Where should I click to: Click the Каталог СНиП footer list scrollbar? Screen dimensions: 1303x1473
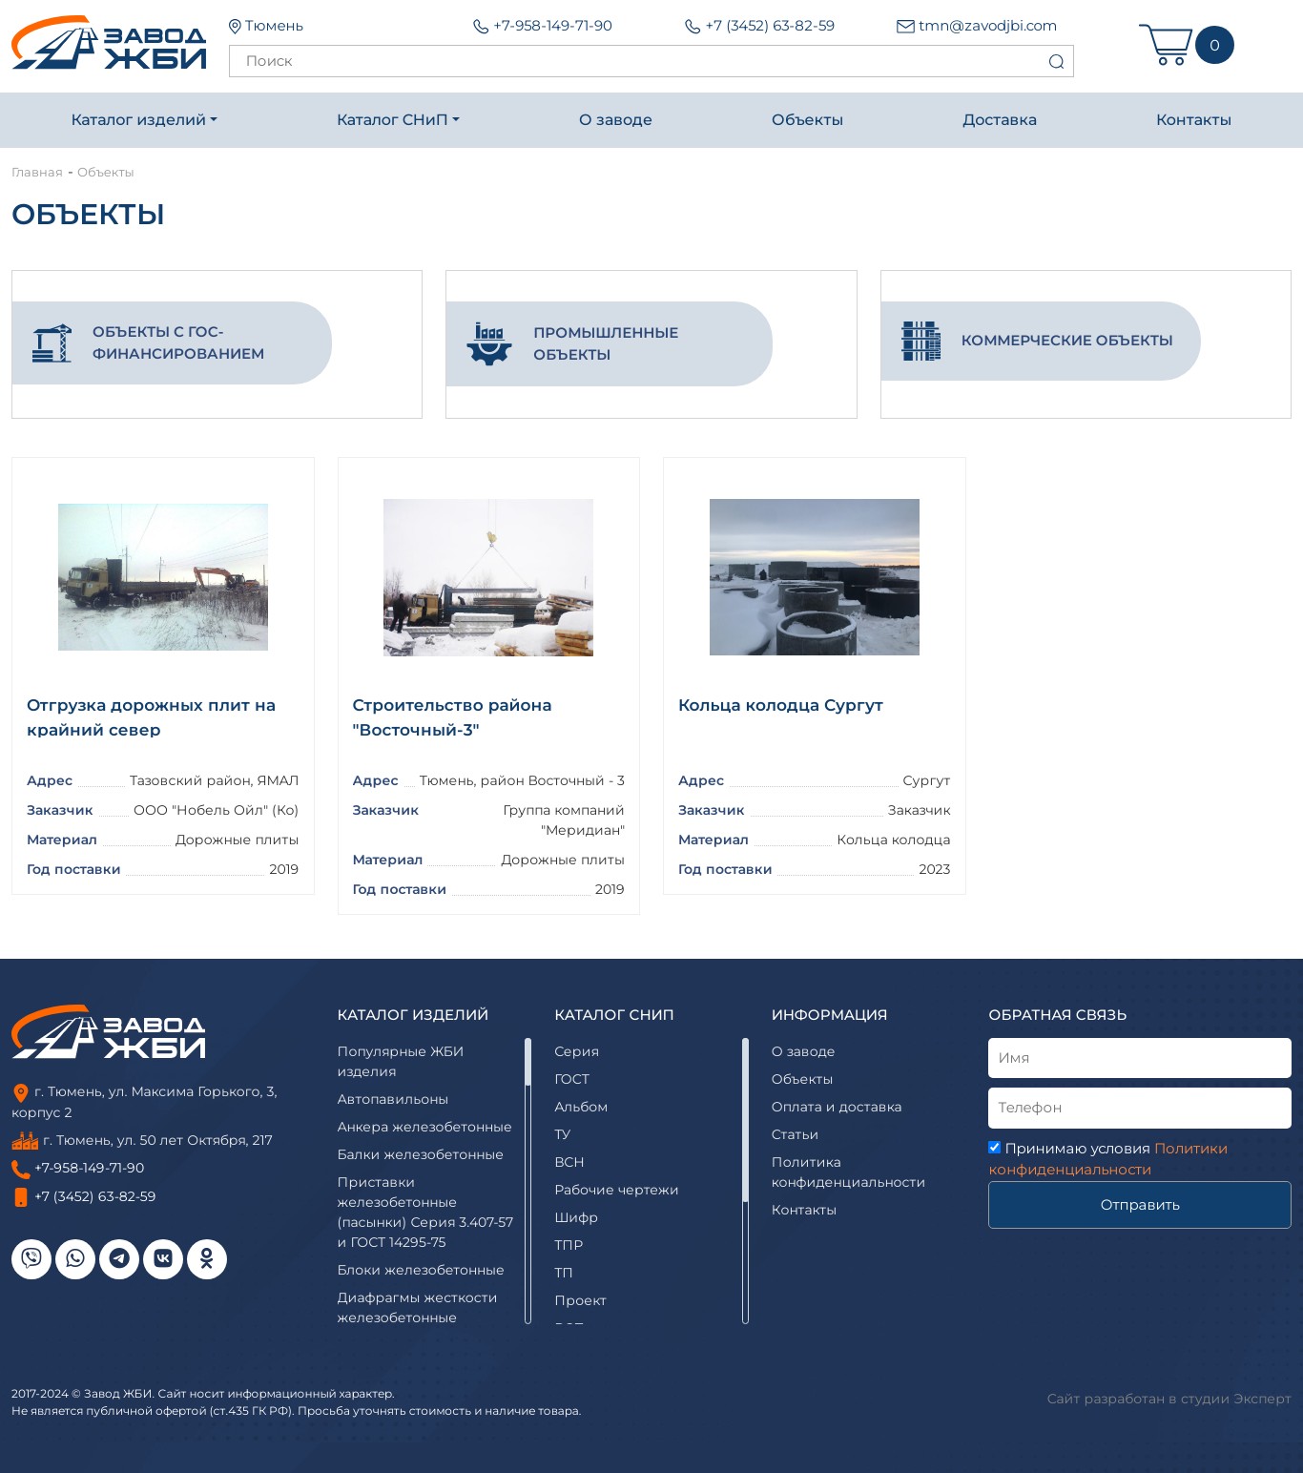pyautogui.click(x=746, y=1181)
